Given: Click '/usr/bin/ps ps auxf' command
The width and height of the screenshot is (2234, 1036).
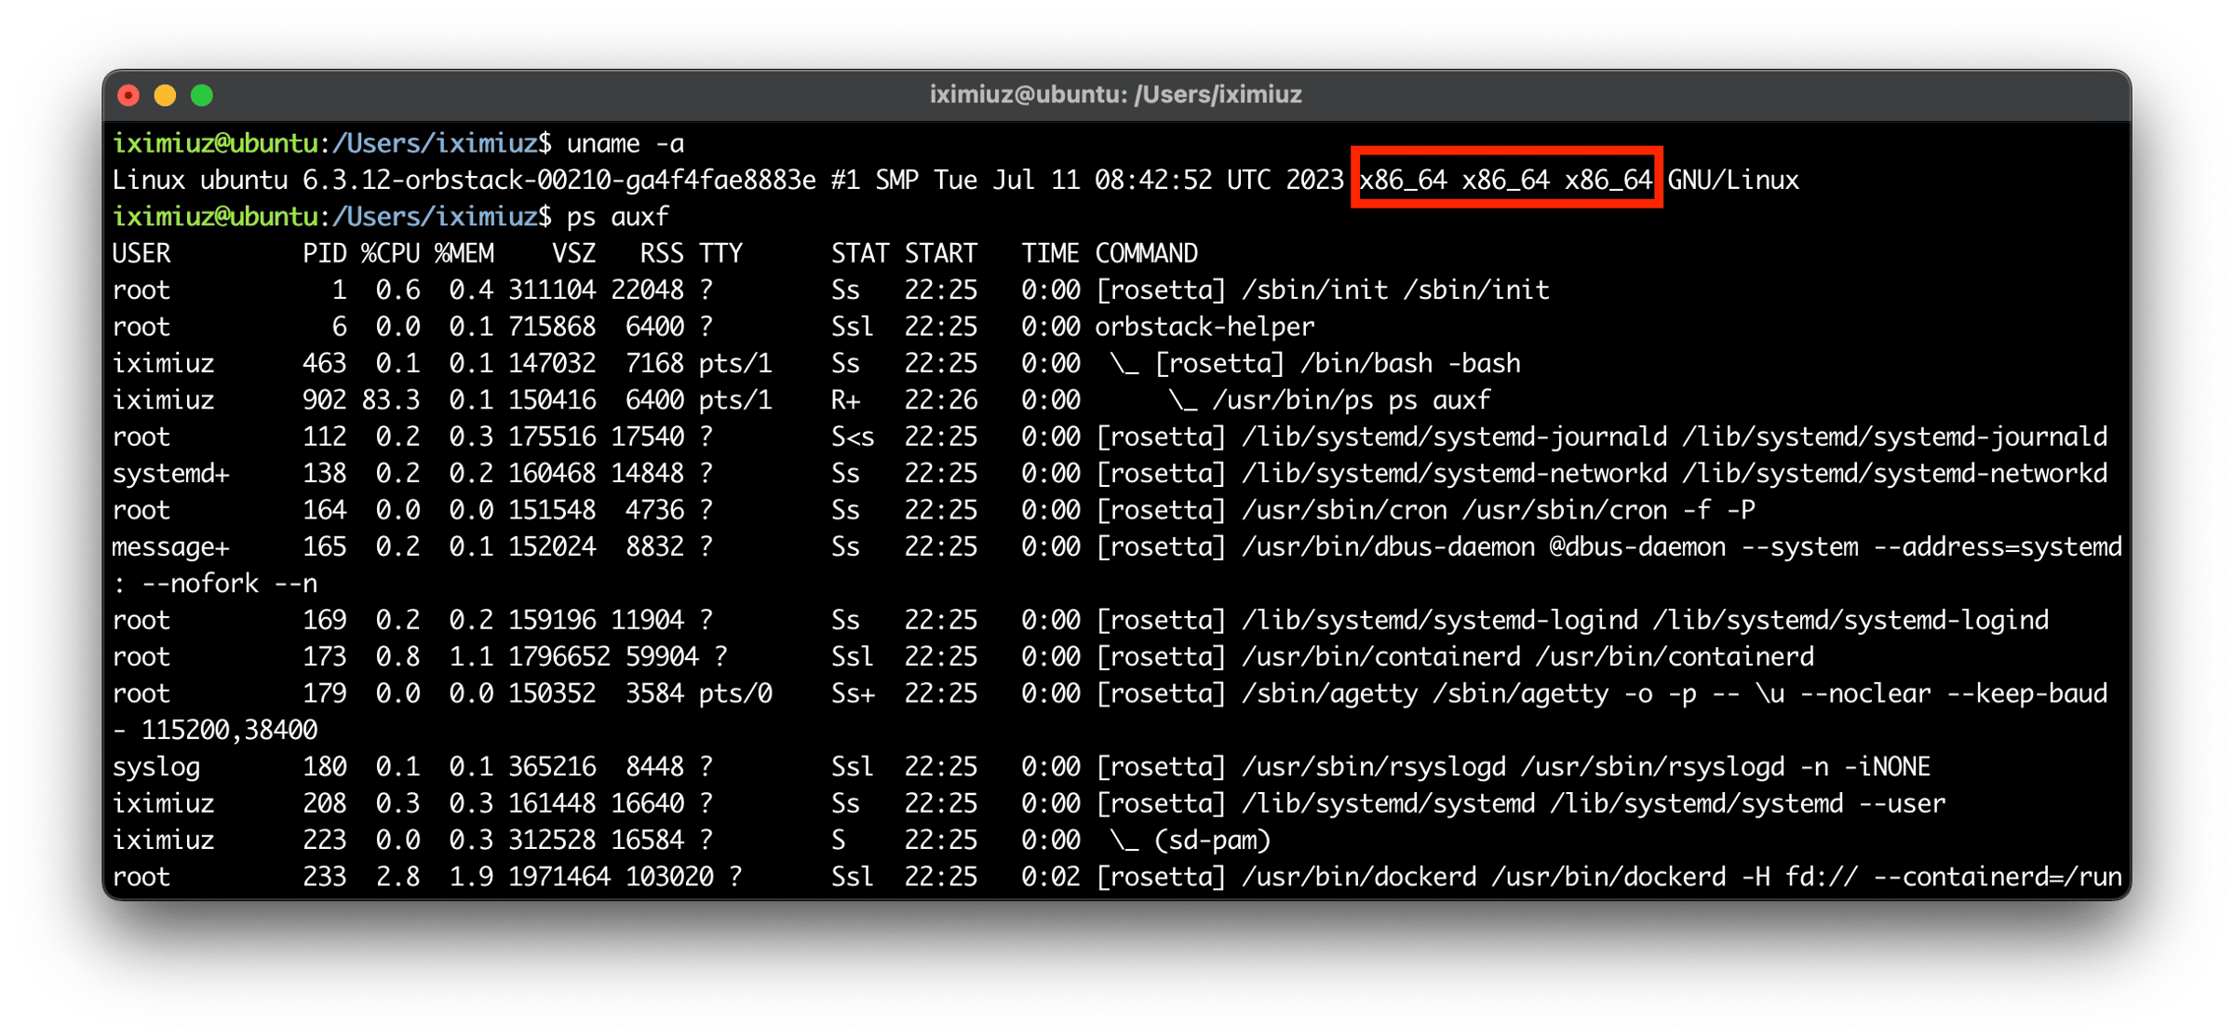Looking at the screenshot, I should tap(1352, 400).
